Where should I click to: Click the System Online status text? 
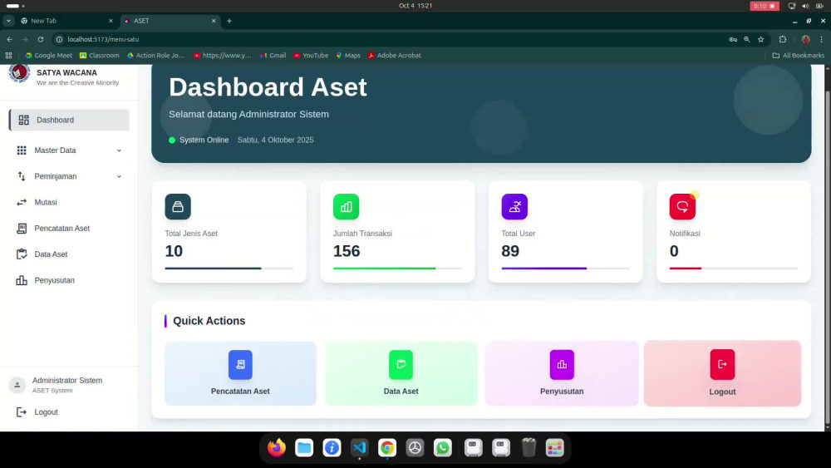[x=204, y=140]
